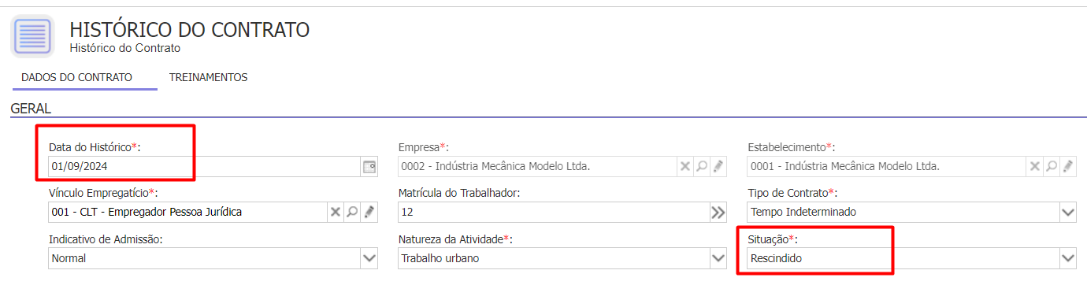
Task: Search Vínculo Empregatício using magnifier icon
Action: point(352,212)
